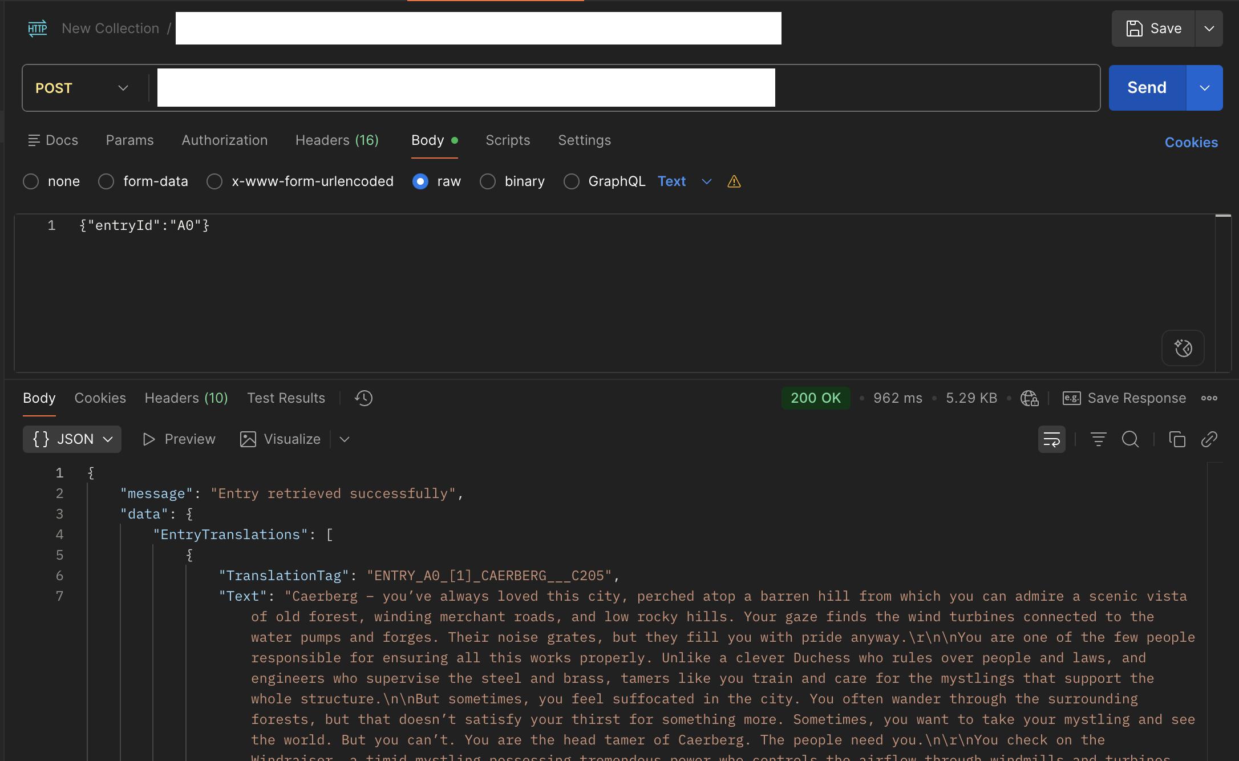Click the response link icon

[1209, 439]
